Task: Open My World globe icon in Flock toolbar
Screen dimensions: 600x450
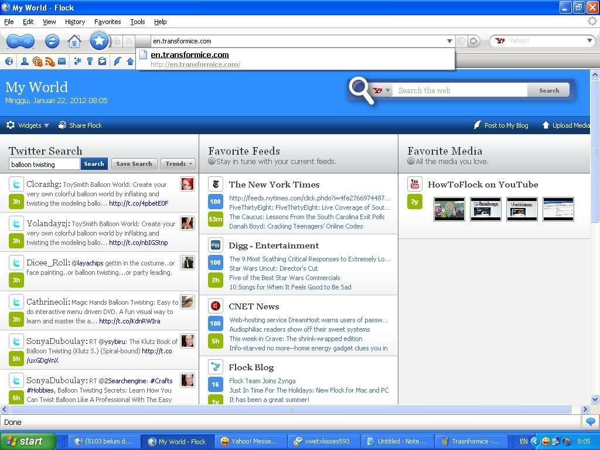Action: tap(9, 61)
